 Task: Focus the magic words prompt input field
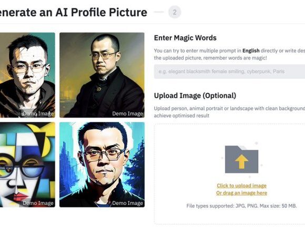pos(229,71)
